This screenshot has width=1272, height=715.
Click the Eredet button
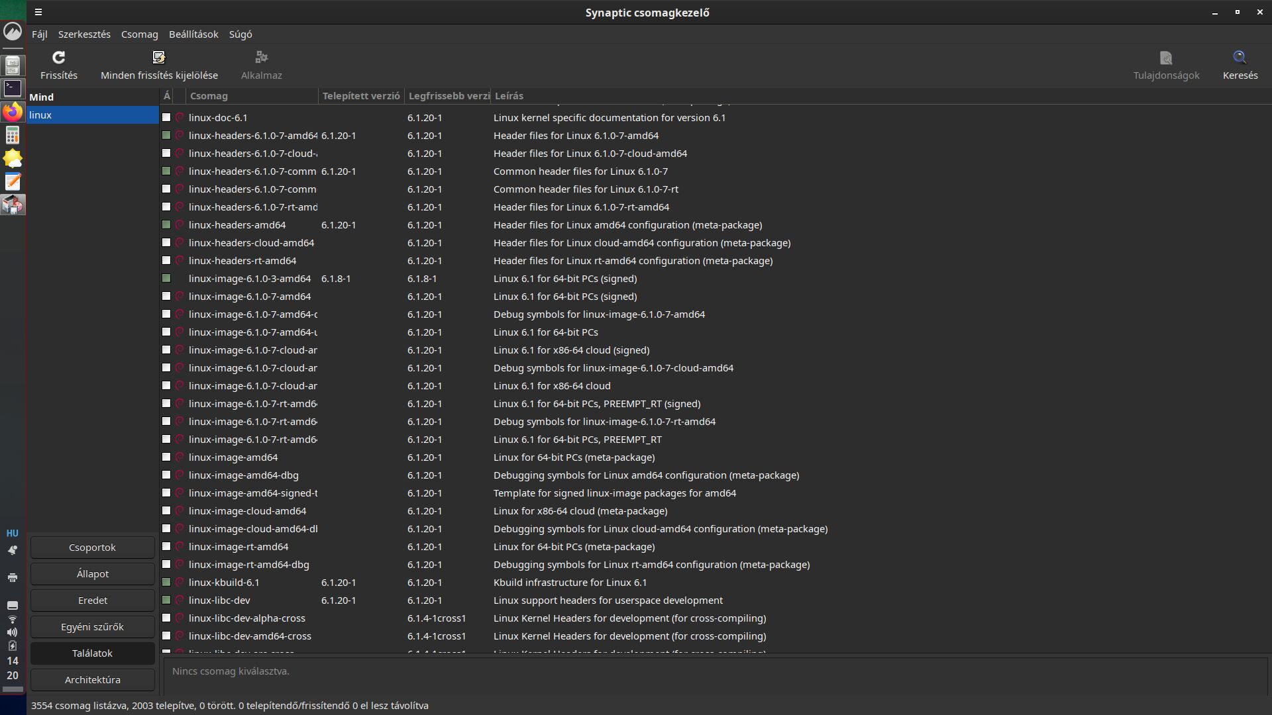[93, 600]
